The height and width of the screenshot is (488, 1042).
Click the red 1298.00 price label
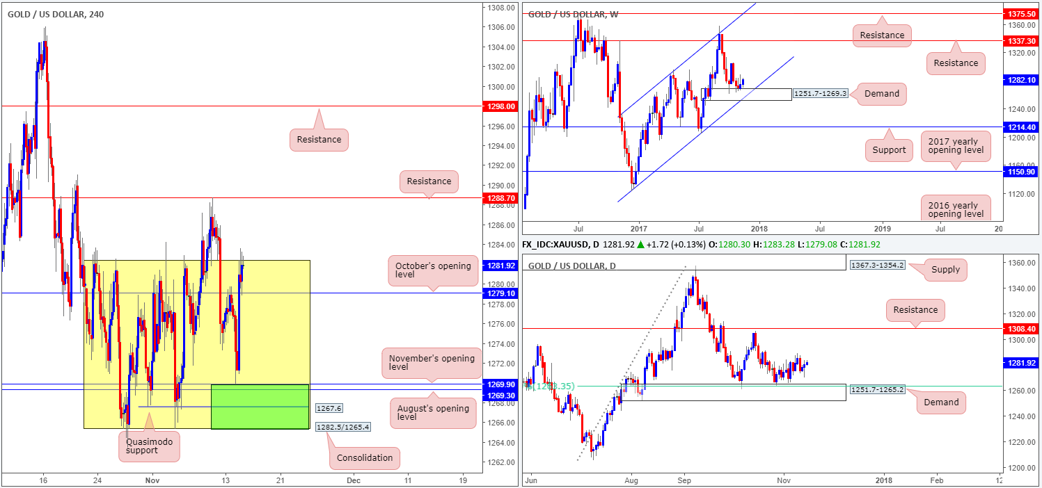pyautogui.click(x=501, y=106)
